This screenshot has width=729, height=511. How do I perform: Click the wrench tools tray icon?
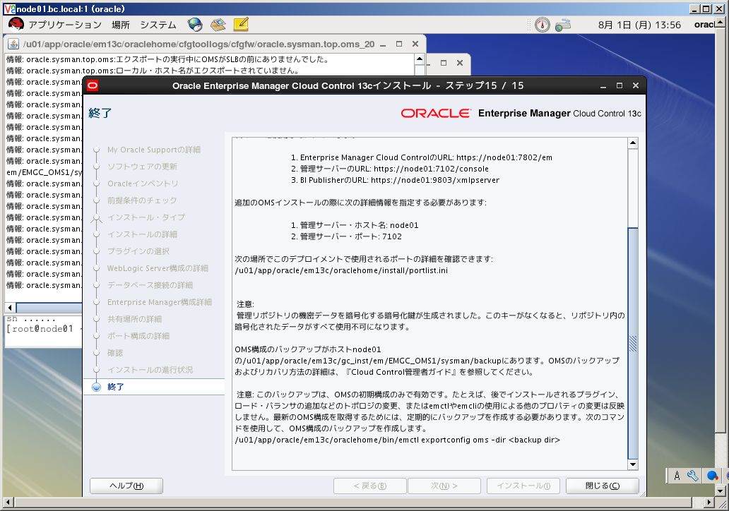(x=693, y=476)
